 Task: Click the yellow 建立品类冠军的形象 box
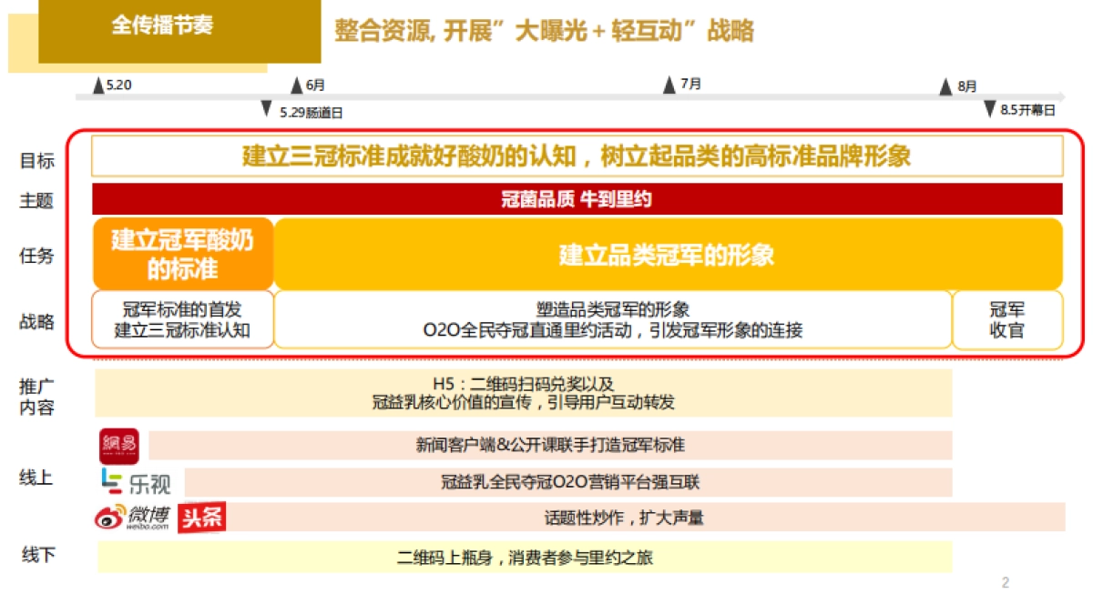pyautogui.click(x=667, y=255)
